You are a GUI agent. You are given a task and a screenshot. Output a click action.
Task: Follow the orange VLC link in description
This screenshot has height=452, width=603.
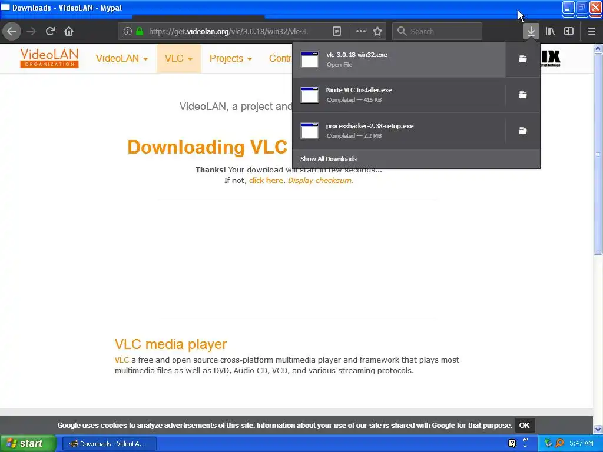pos(121,360)
